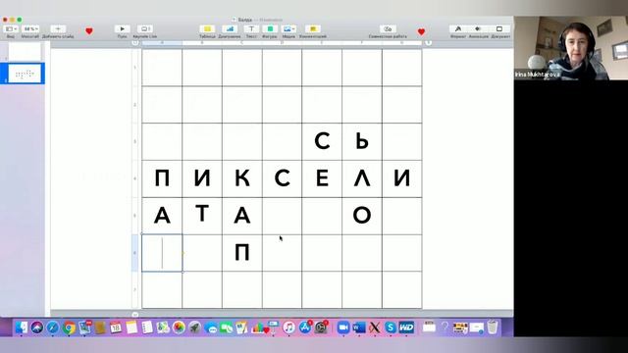
Task: Open Finder from the Dock
Action: tap(22, 328)
